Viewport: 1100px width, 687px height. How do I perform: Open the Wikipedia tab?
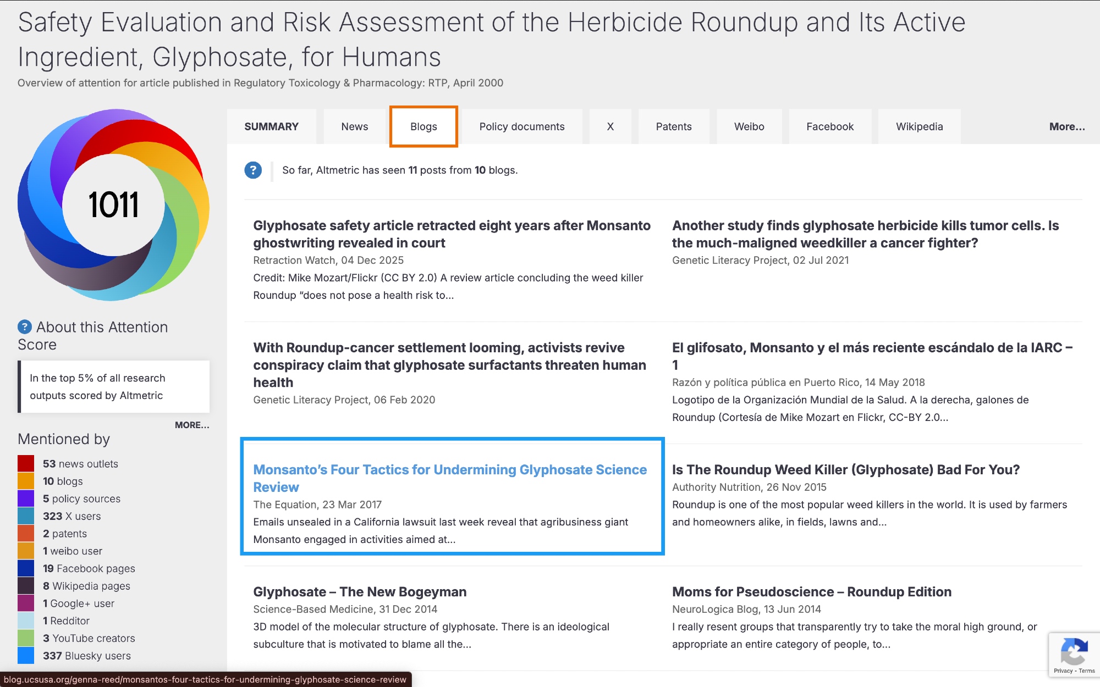point(919,126)
